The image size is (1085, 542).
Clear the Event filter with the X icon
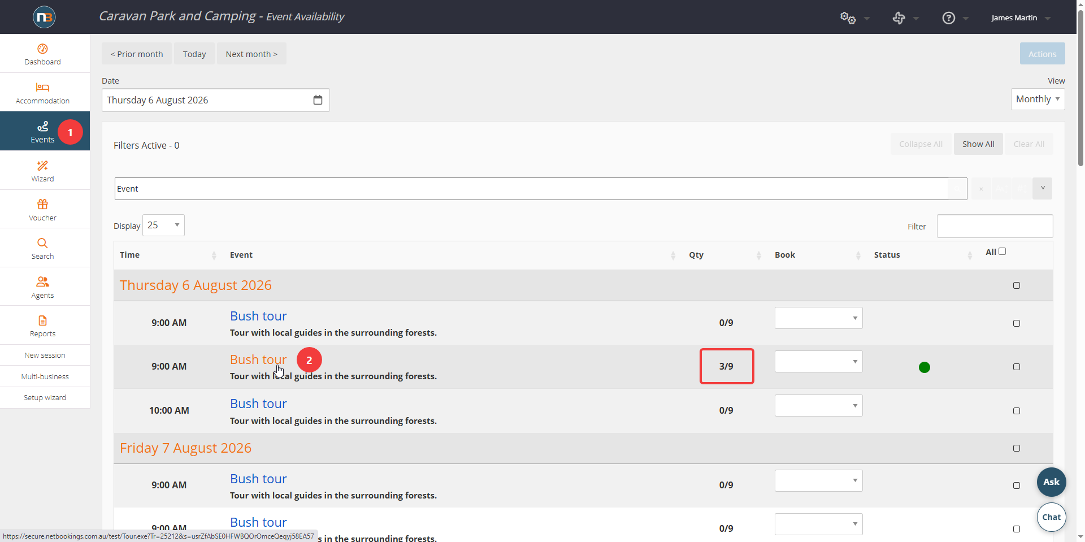[982, 189]
